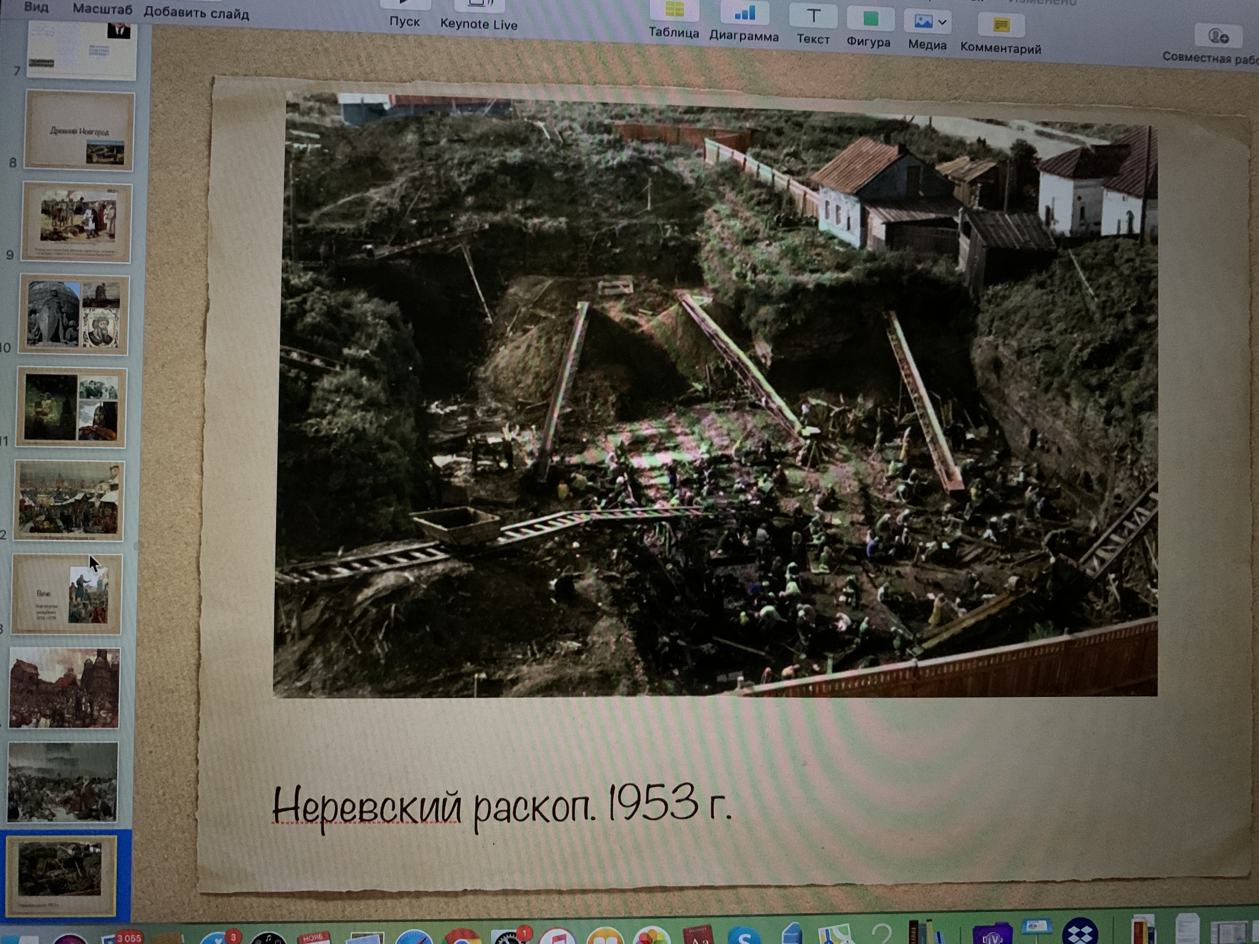
Task: Open the Совместная работа collaboration button
Action: 1218,37
